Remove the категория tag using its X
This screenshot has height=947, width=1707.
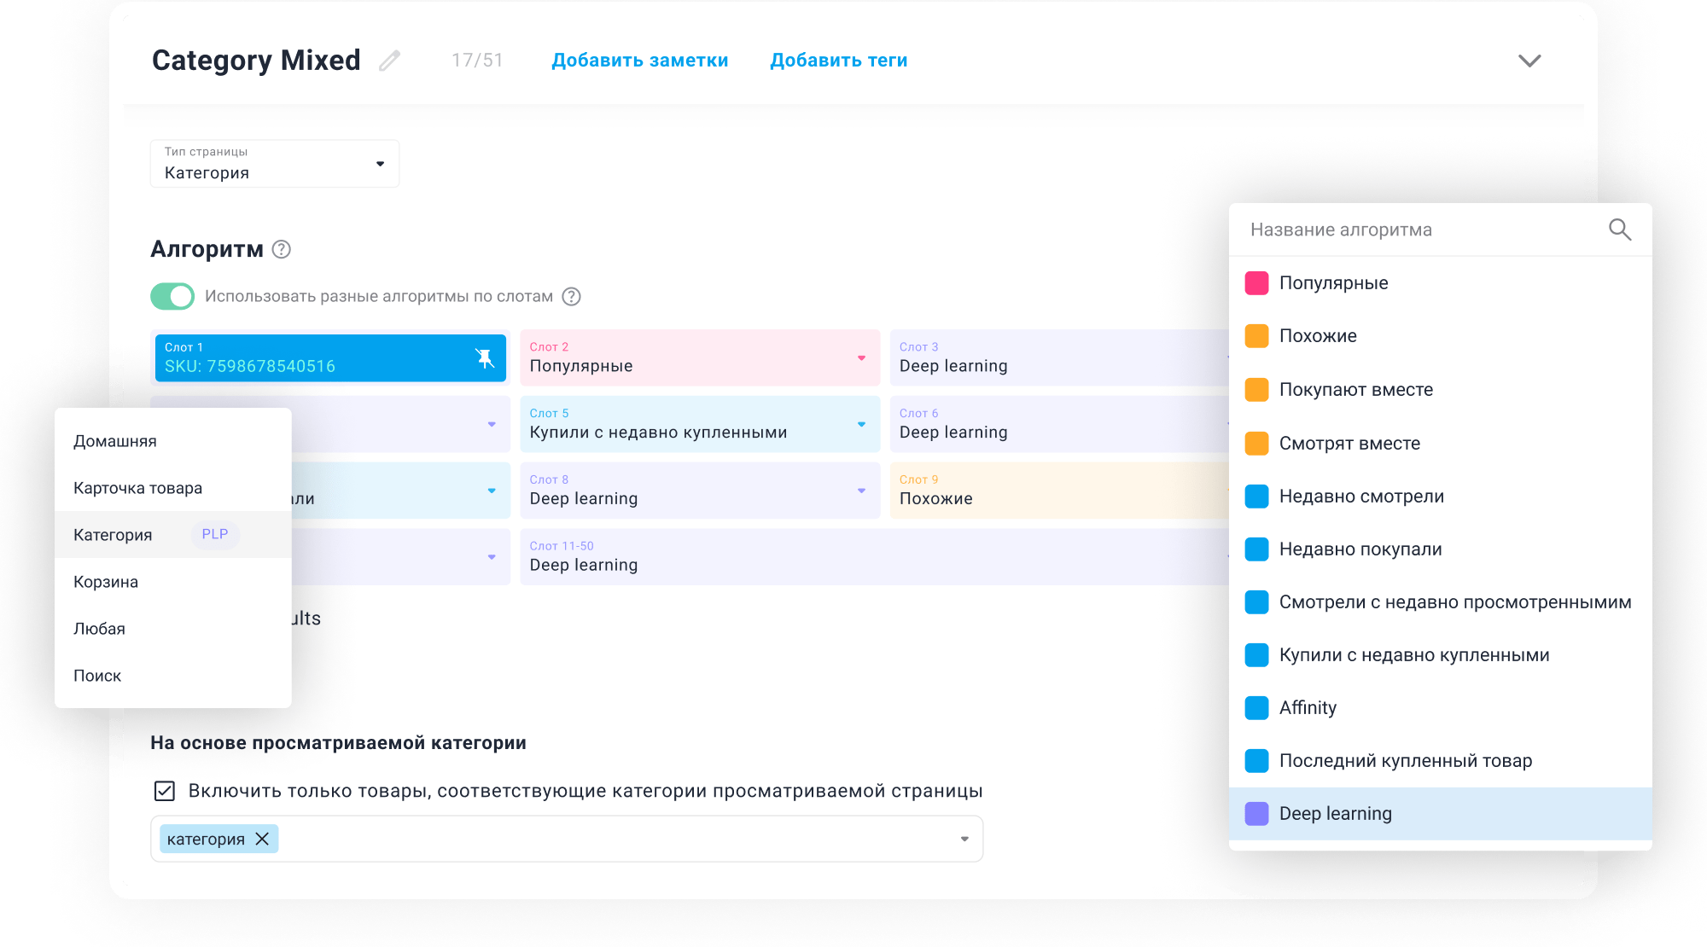tap(263, 839)
